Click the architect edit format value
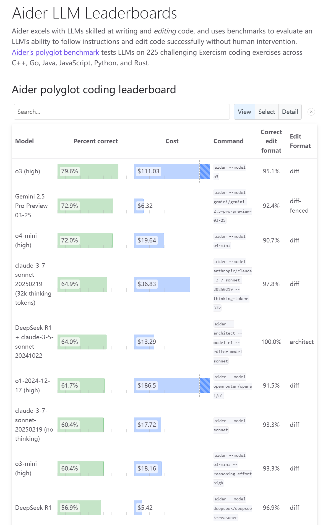Screen dimensions: 328x525 (x=302, y=342)
